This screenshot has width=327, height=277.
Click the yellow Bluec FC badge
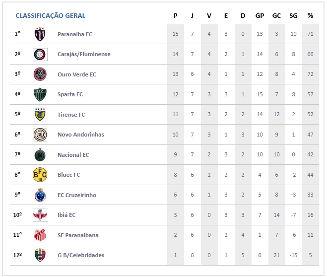point(40,175)
